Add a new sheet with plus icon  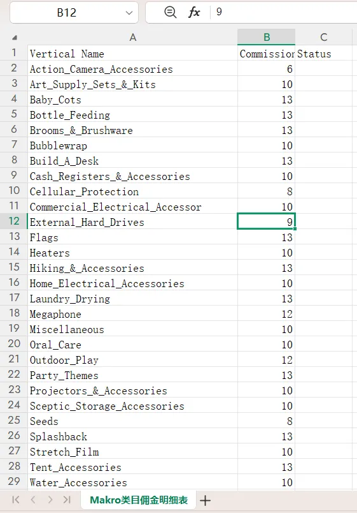tap(205, 500)
